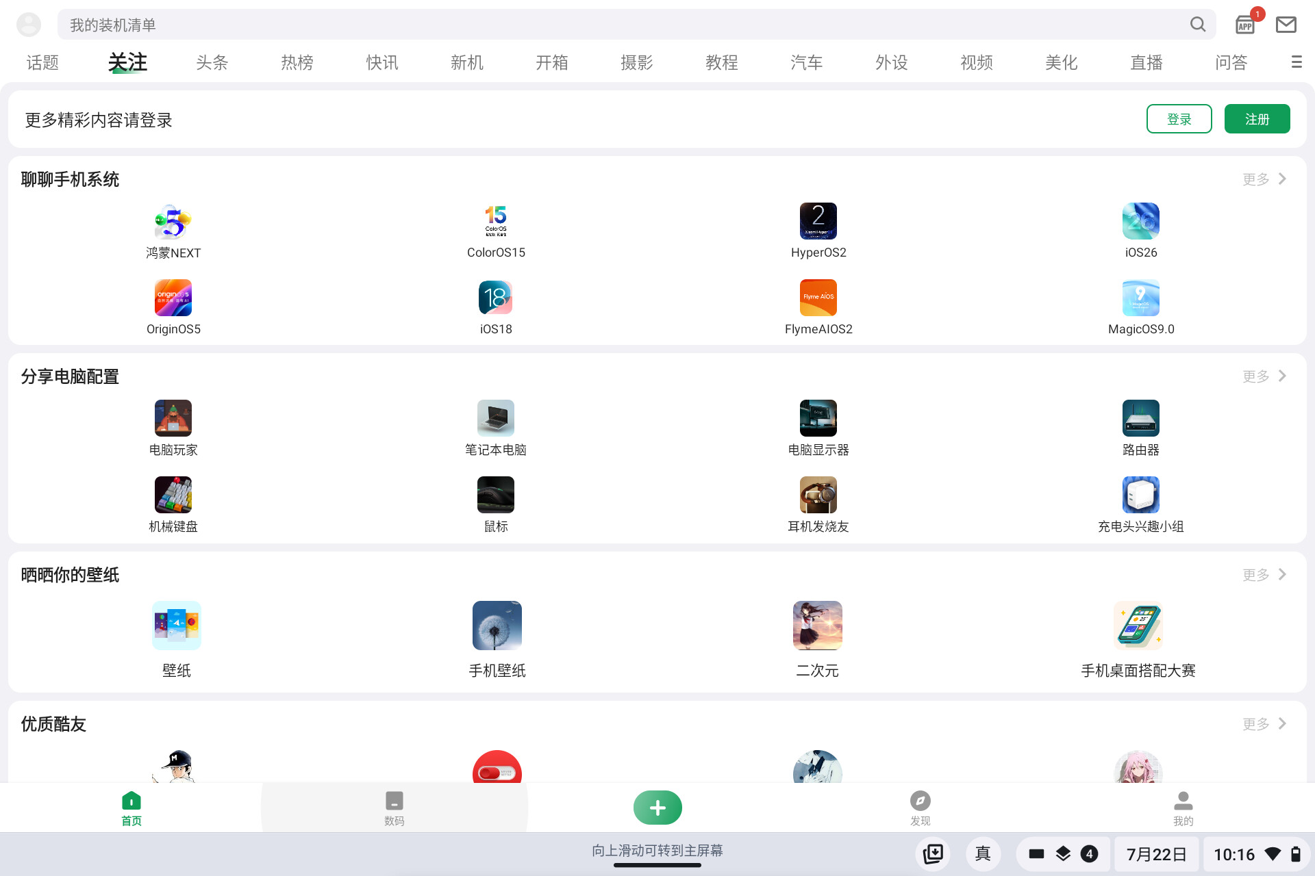
Task: Expand 更多 for 优质酷友 section
Action: (1265, 724)
